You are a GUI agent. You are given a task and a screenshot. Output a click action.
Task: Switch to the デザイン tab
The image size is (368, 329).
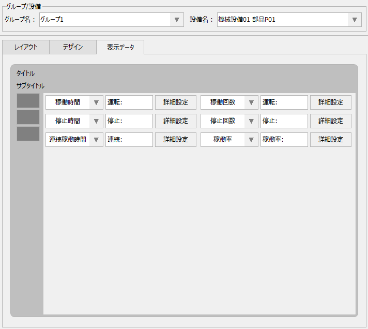(x=73, y=47)
